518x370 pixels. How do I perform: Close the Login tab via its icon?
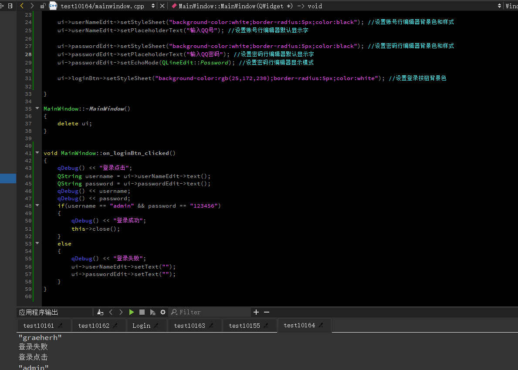click(x=156, y=326)
